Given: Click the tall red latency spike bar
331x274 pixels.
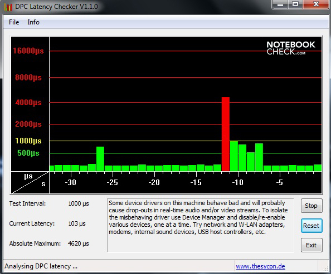Looking at the screenshot, I should tap(226, 134).
